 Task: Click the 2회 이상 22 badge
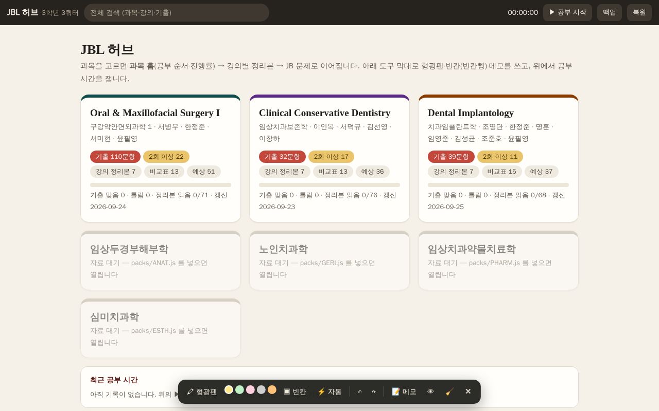(166, 157)
